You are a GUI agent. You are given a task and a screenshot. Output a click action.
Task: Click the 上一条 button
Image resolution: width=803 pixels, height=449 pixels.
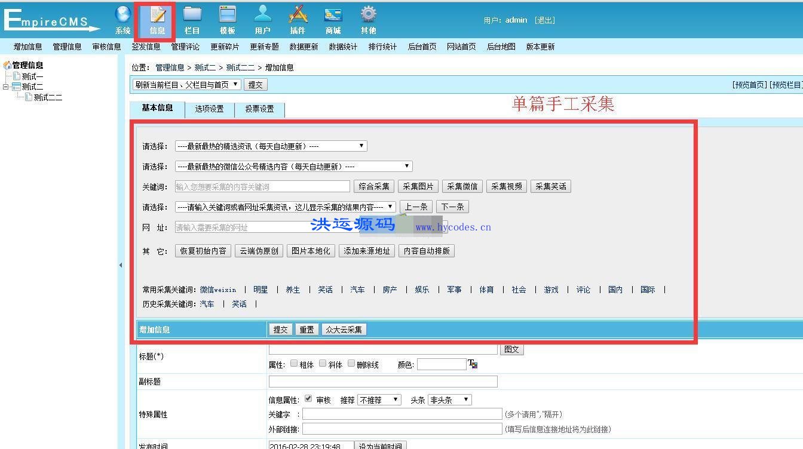tap(416, 207)
